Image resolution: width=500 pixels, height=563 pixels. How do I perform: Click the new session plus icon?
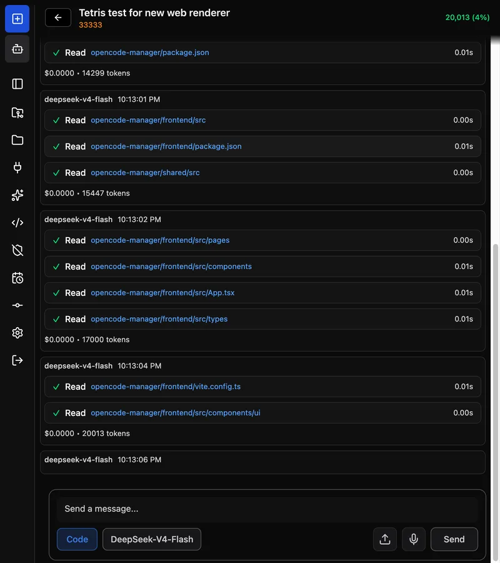point(17,19)
